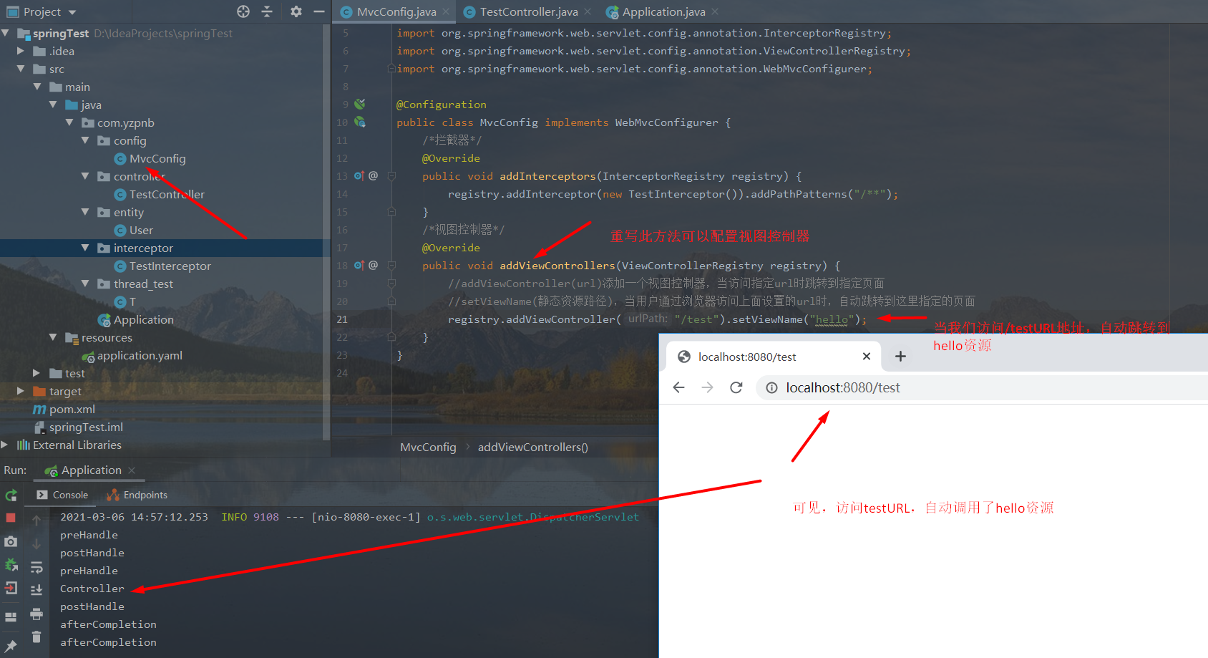This screenshot has height=658, width=1208.
Task: Click the override gutter marker at line 18
Action: [x=359, y=266]
